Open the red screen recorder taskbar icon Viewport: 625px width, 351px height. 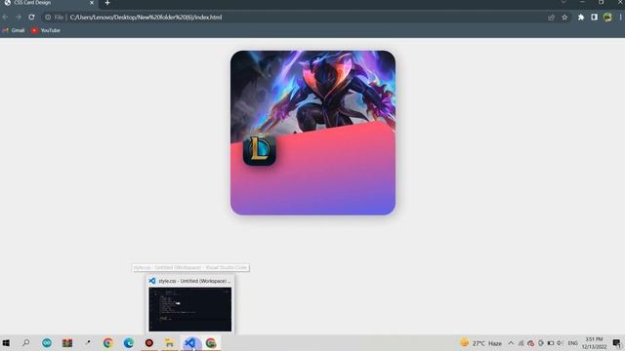(149, 342)
